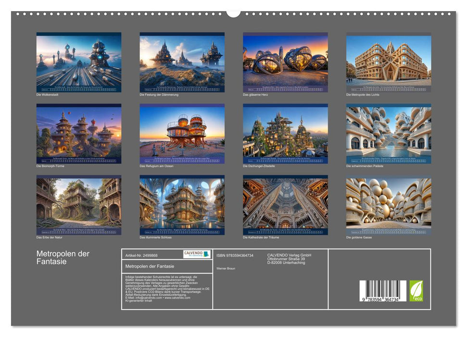Click the caption 'Das Refugium am Ozean'
Screen dimensions: 467x337
pyautogui.click(x=156, y=166)
